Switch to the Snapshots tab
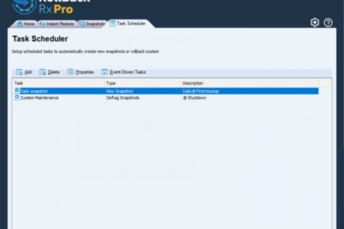This screenshot has width=344, height=229. tap(92, 24)
